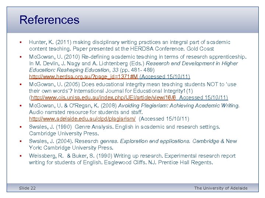Viewport: 265px width, 198px height.
Task: Open the herdsa.org.au page_id=1371 link
Action: [x=83, y=77]
